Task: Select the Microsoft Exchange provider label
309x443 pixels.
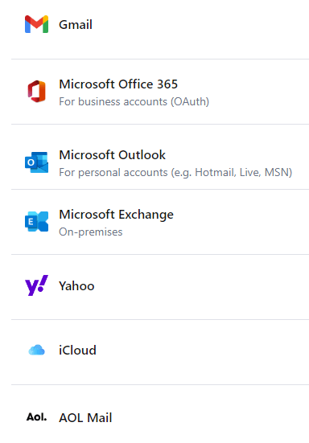Action: 116,215
